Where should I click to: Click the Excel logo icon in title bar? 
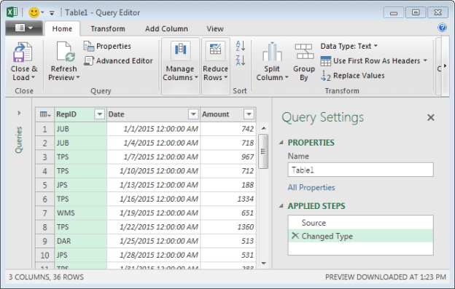pyautogui.click(x=12, y=12)
